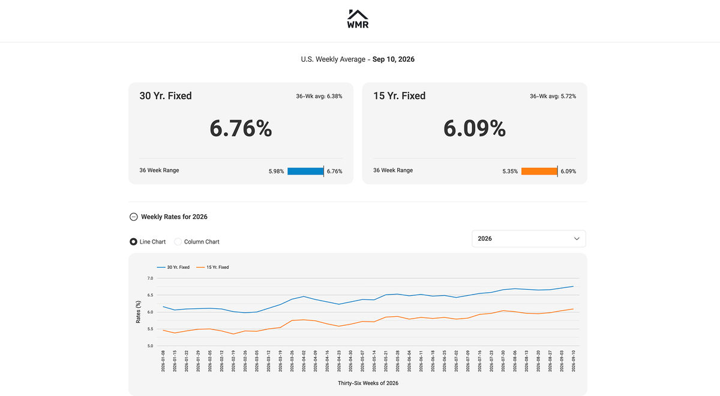Click the Rates (%) axis title
Viewport: 720px width, 396px height.
click(x=138, y=312)
